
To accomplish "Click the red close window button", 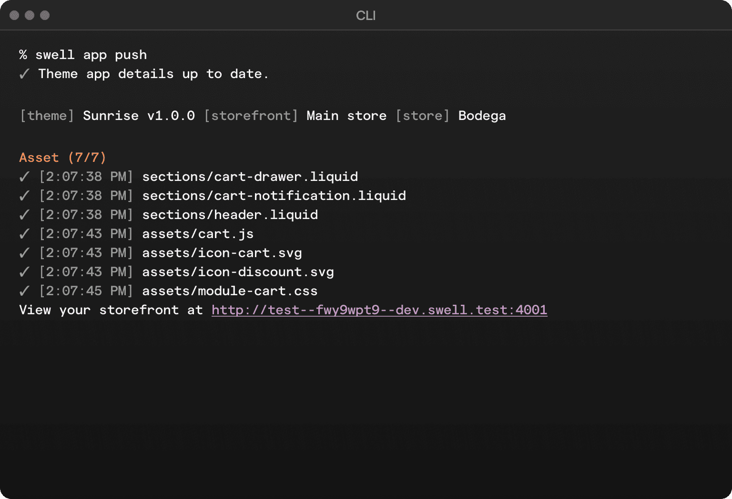I will tap(14, 15).
